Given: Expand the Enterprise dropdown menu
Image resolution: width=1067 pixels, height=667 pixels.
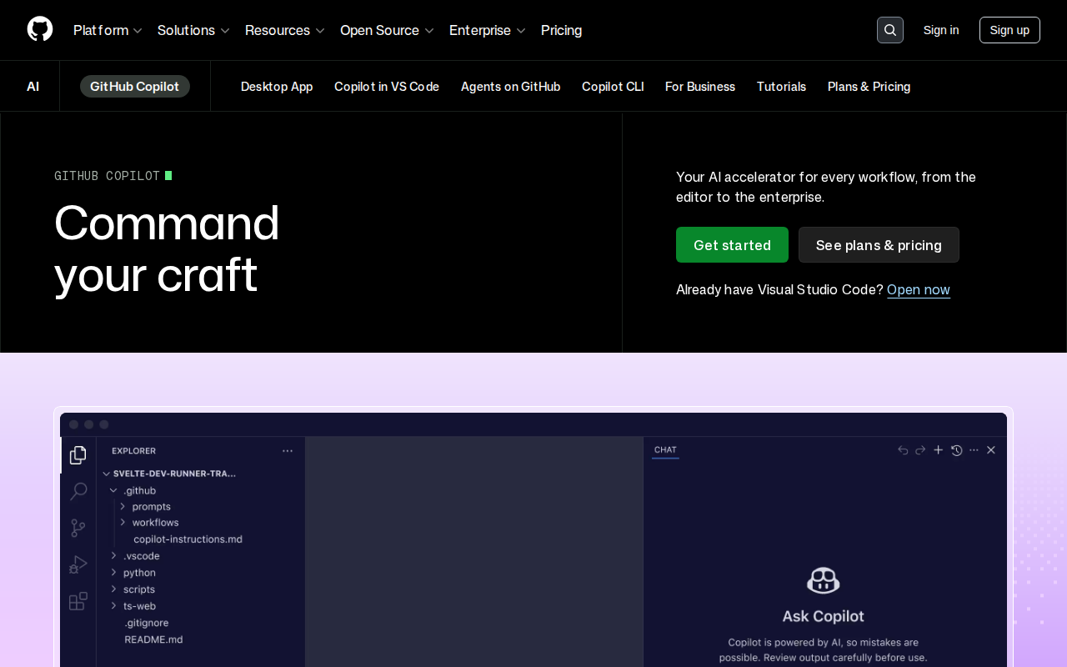Looking at the screenshot, I should 488,30.
